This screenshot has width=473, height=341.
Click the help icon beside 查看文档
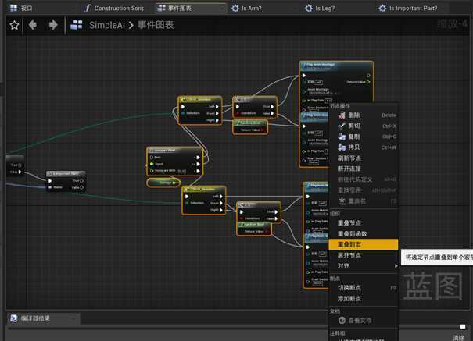click(x=342, y=321)
